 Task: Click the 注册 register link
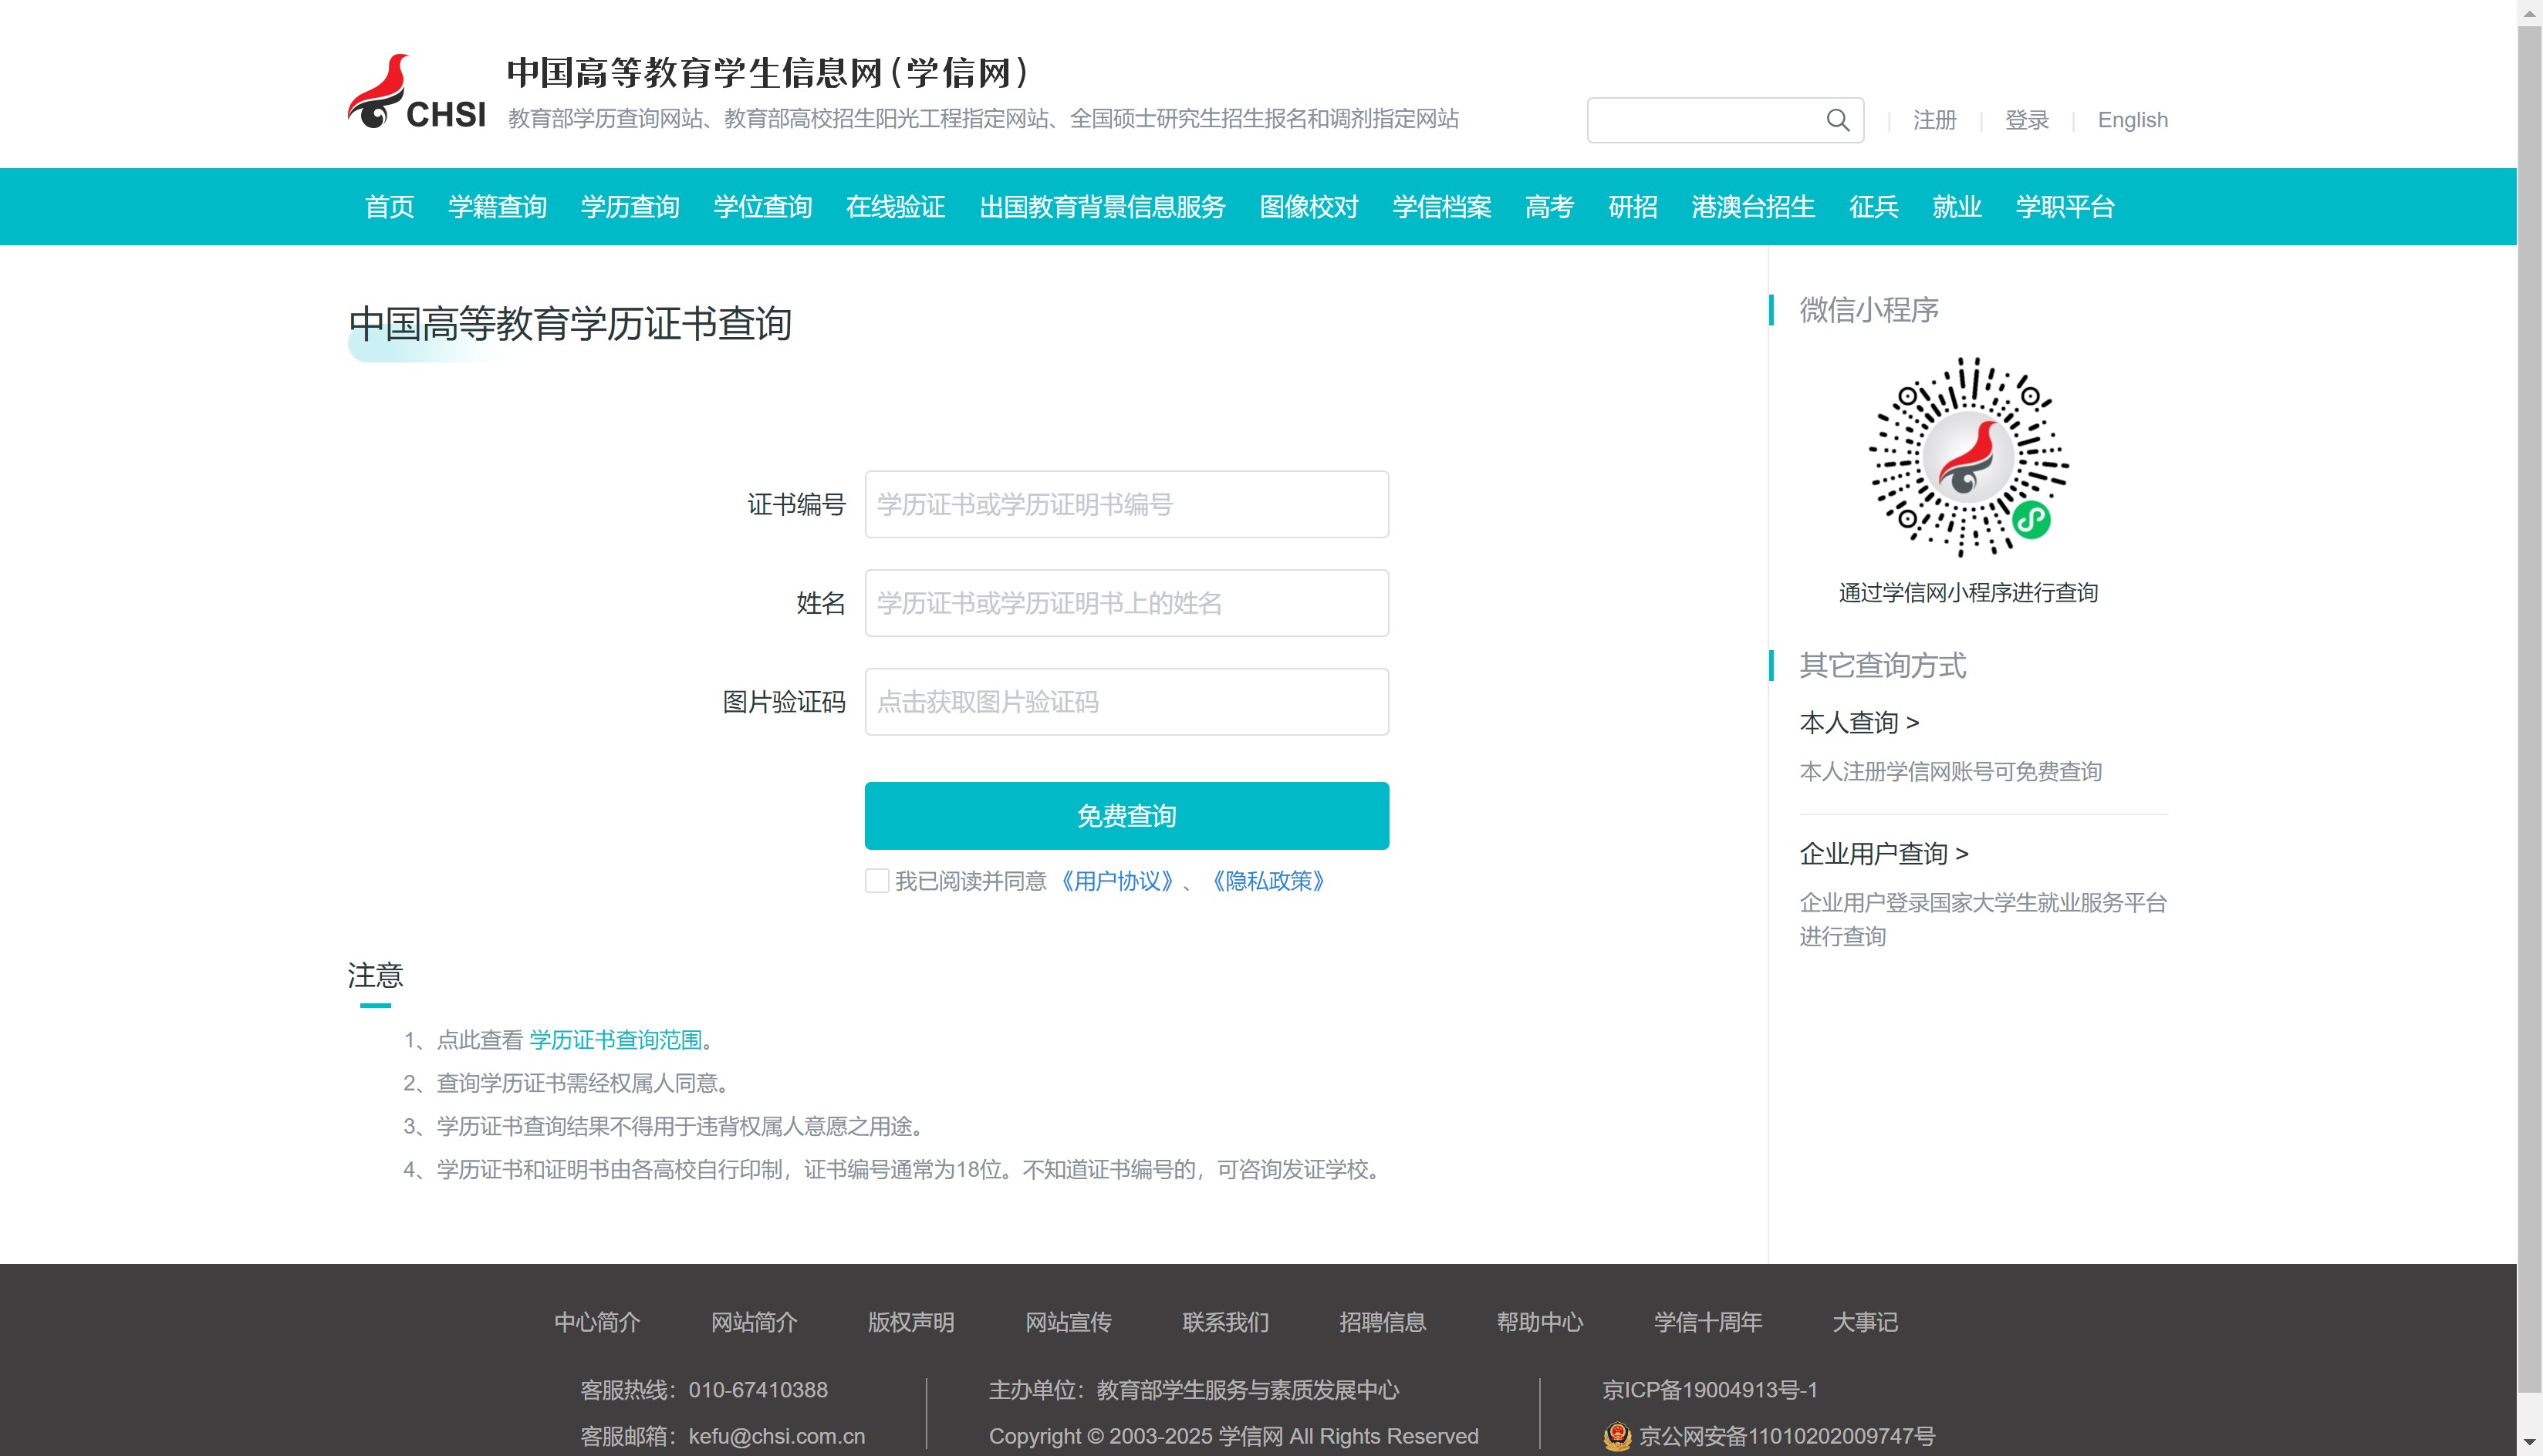1933,120
